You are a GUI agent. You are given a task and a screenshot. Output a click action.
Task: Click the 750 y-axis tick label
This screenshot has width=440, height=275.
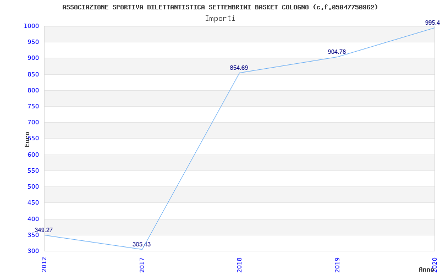(33, 106)
